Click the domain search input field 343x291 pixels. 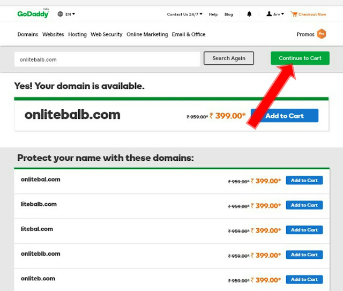pos(107,59)
